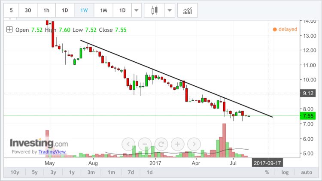The width and height of the screenshot is (322, 181).
Task: Set the range to 5y
Action: 35,172
